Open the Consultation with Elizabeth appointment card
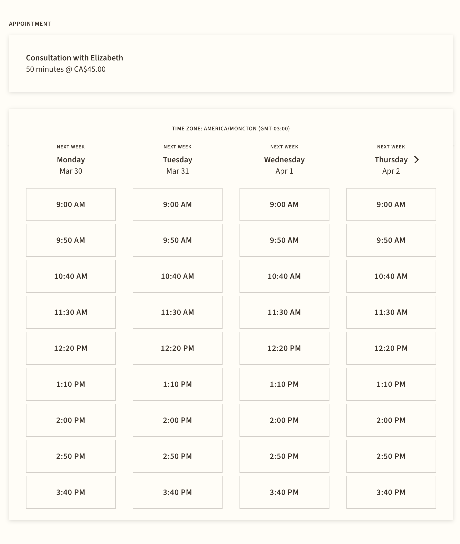Screen dimensions: 460x544 click(x=231, y=64)
